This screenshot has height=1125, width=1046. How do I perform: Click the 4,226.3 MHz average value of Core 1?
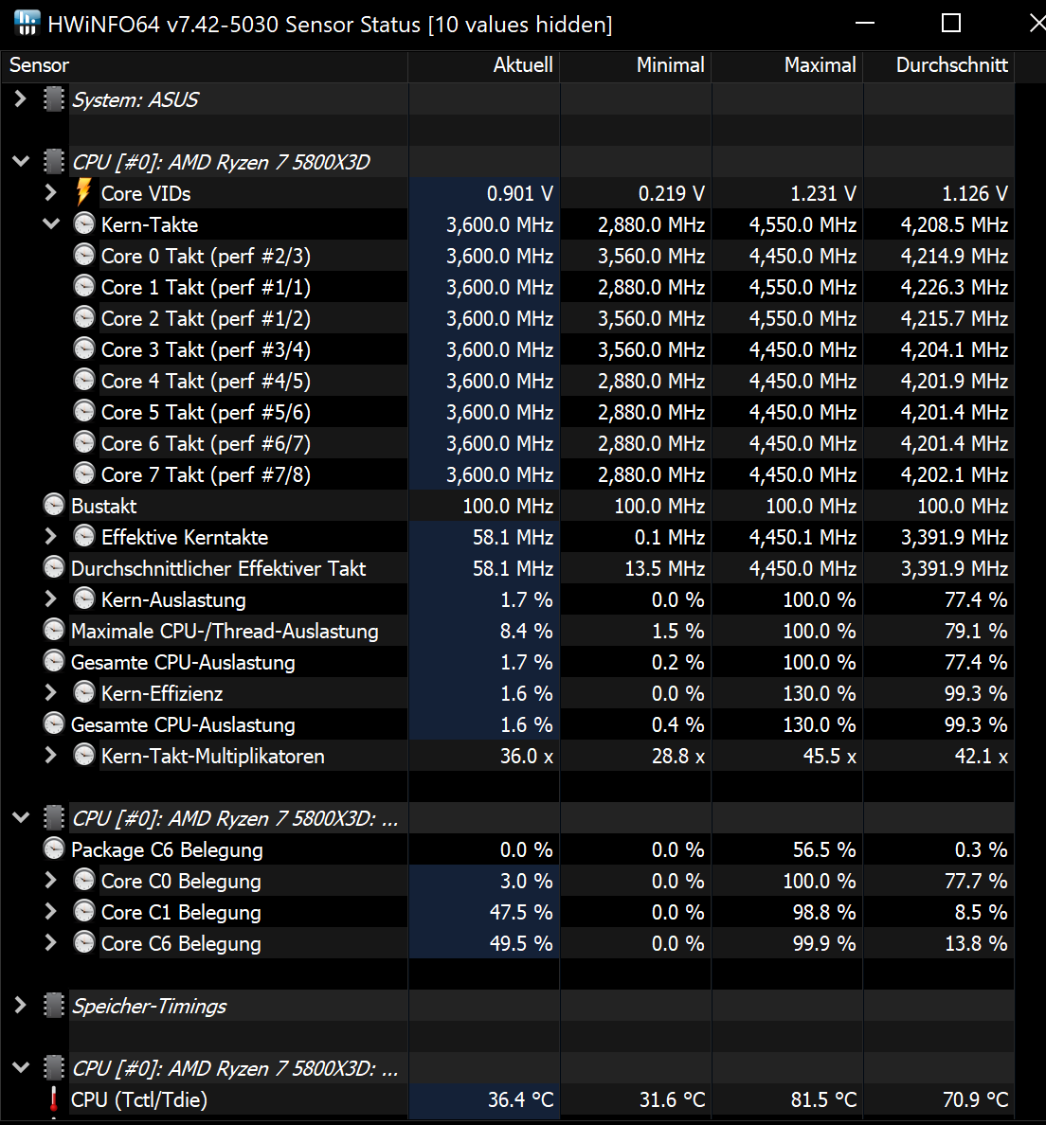tap(954, 287)
